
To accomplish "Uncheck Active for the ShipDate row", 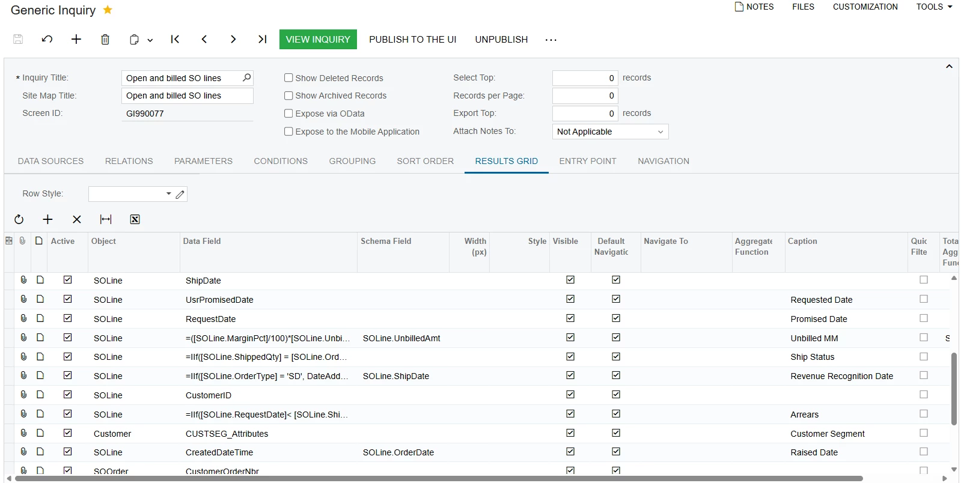I will (x=67, y=280).
